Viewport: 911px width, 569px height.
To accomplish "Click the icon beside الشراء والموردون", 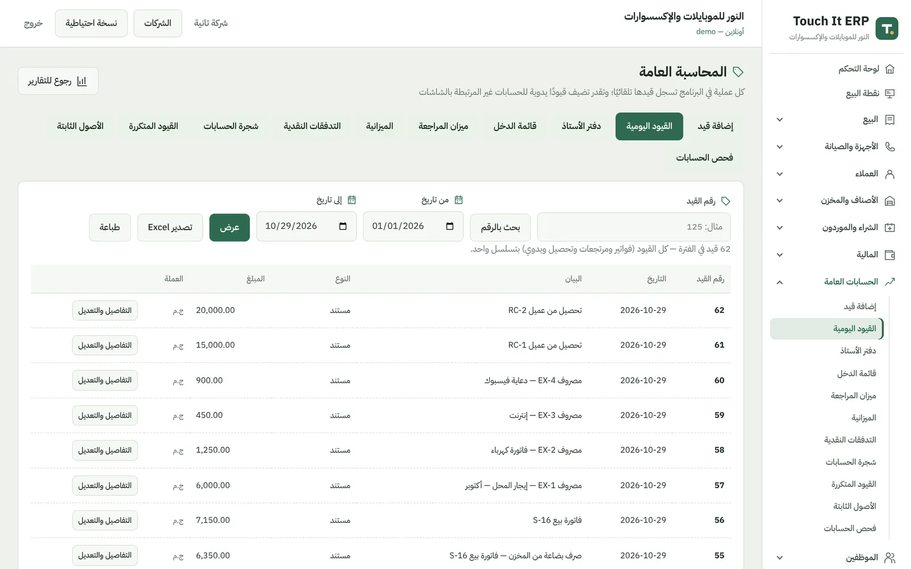I will pos(890,228).
